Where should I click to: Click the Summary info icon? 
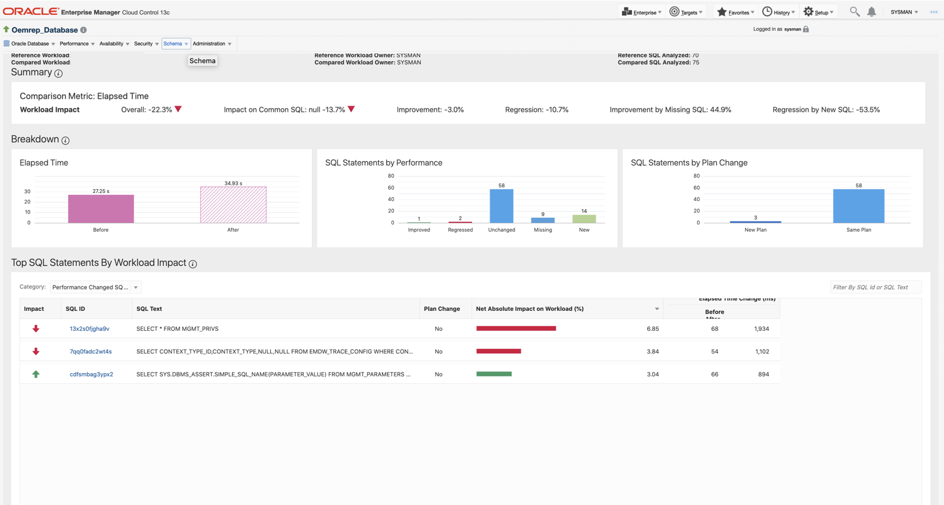pyautogui.click(x=58, y=74)
